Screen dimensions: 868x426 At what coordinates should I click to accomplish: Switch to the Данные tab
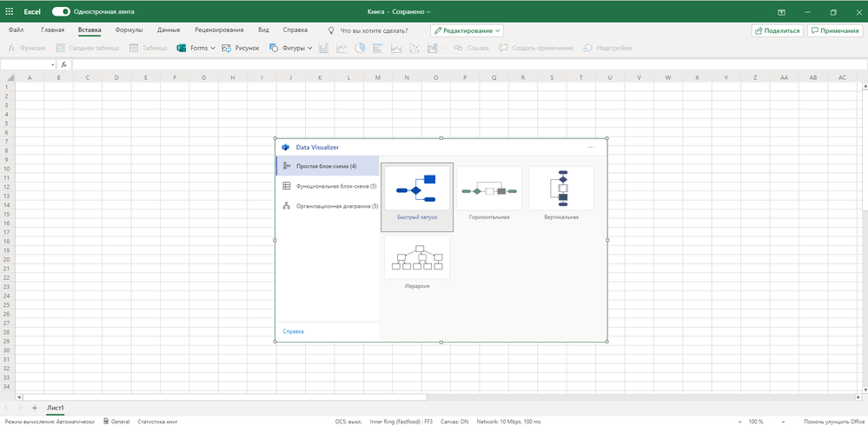pyautogui.click(x=169, y=30)
